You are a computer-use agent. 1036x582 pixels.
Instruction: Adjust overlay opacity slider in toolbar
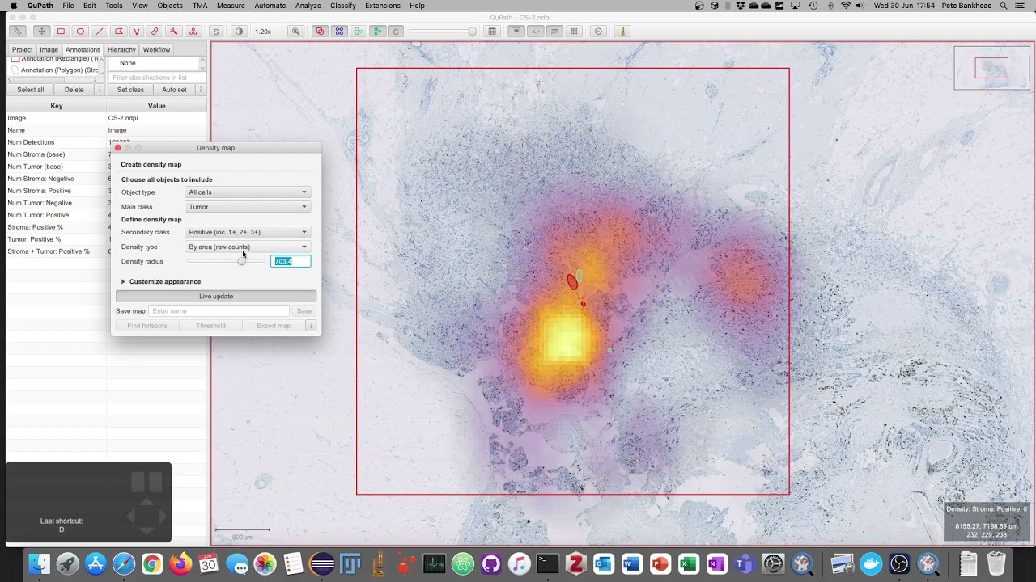[x=442, y=32]
